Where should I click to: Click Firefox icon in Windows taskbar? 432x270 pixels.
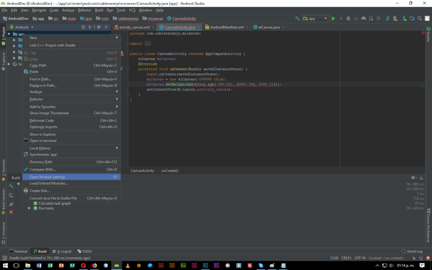[x=94, y=265]
